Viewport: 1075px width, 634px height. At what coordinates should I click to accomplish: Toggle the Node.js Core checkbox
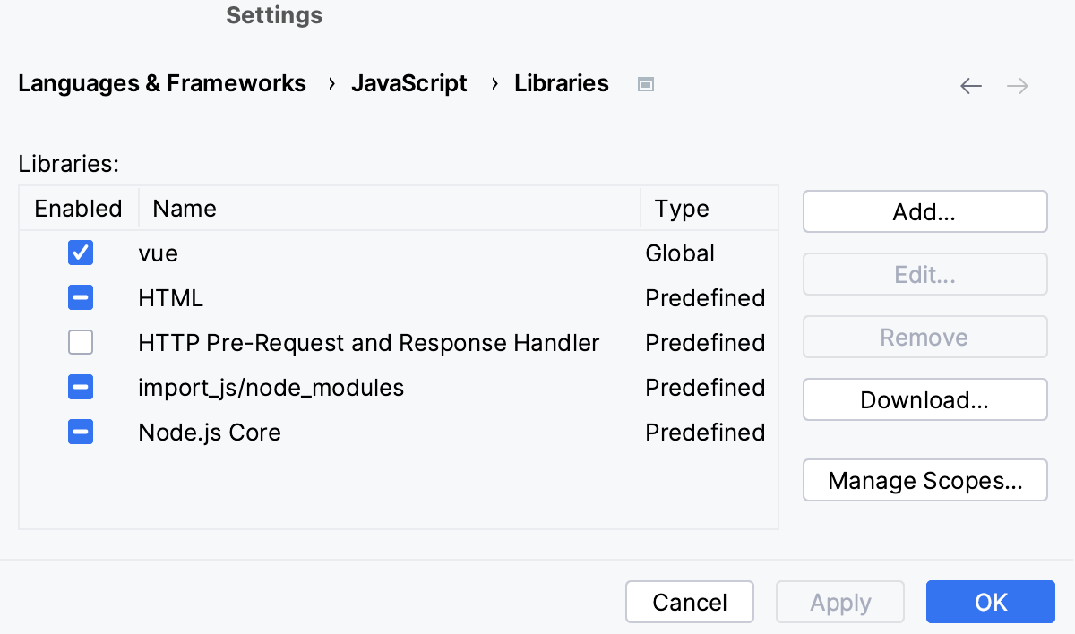click(x=80, y=432)
